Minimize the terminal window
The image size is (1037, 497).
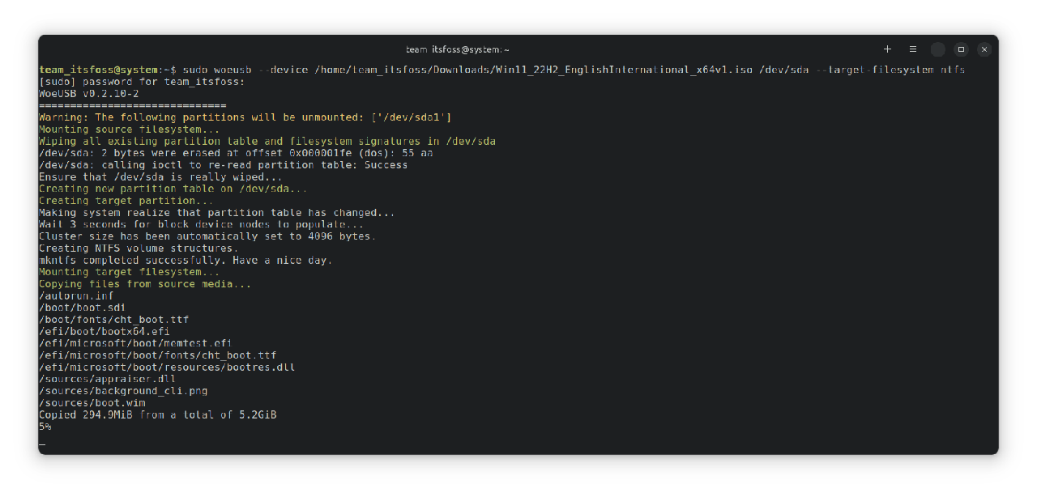(937, 49)
